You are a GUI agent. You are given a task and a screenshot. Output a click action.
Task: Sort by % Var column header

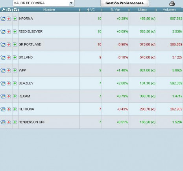click(115, 10)
